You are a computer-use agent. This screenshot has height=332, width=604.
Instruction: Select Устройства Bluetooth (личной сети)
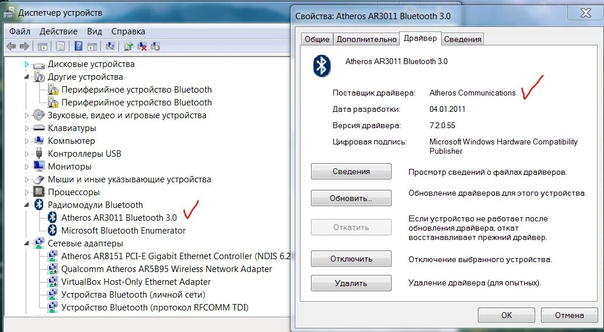133,295
